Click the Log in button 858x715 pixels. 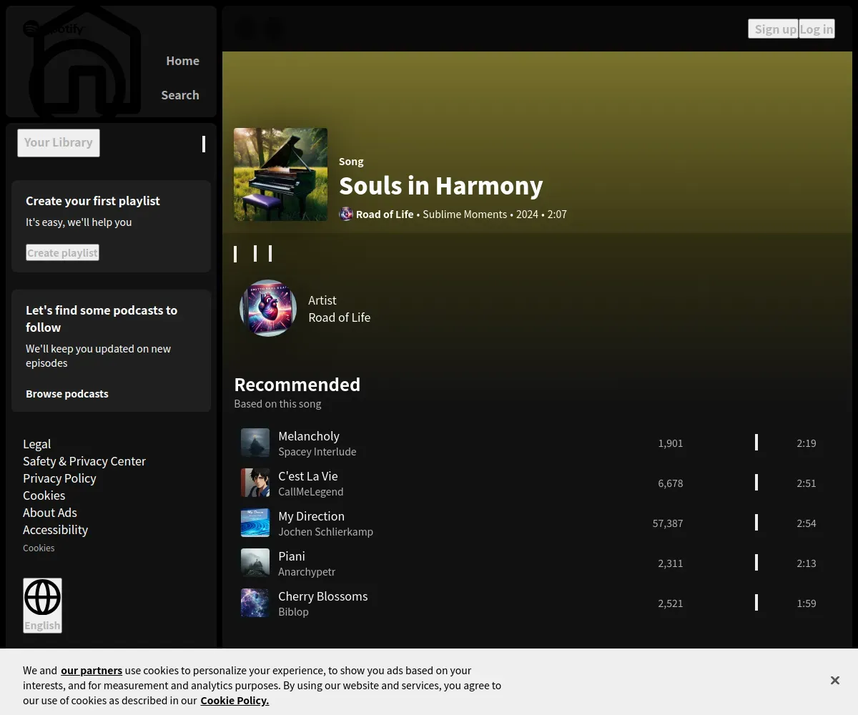coord(817,29)
